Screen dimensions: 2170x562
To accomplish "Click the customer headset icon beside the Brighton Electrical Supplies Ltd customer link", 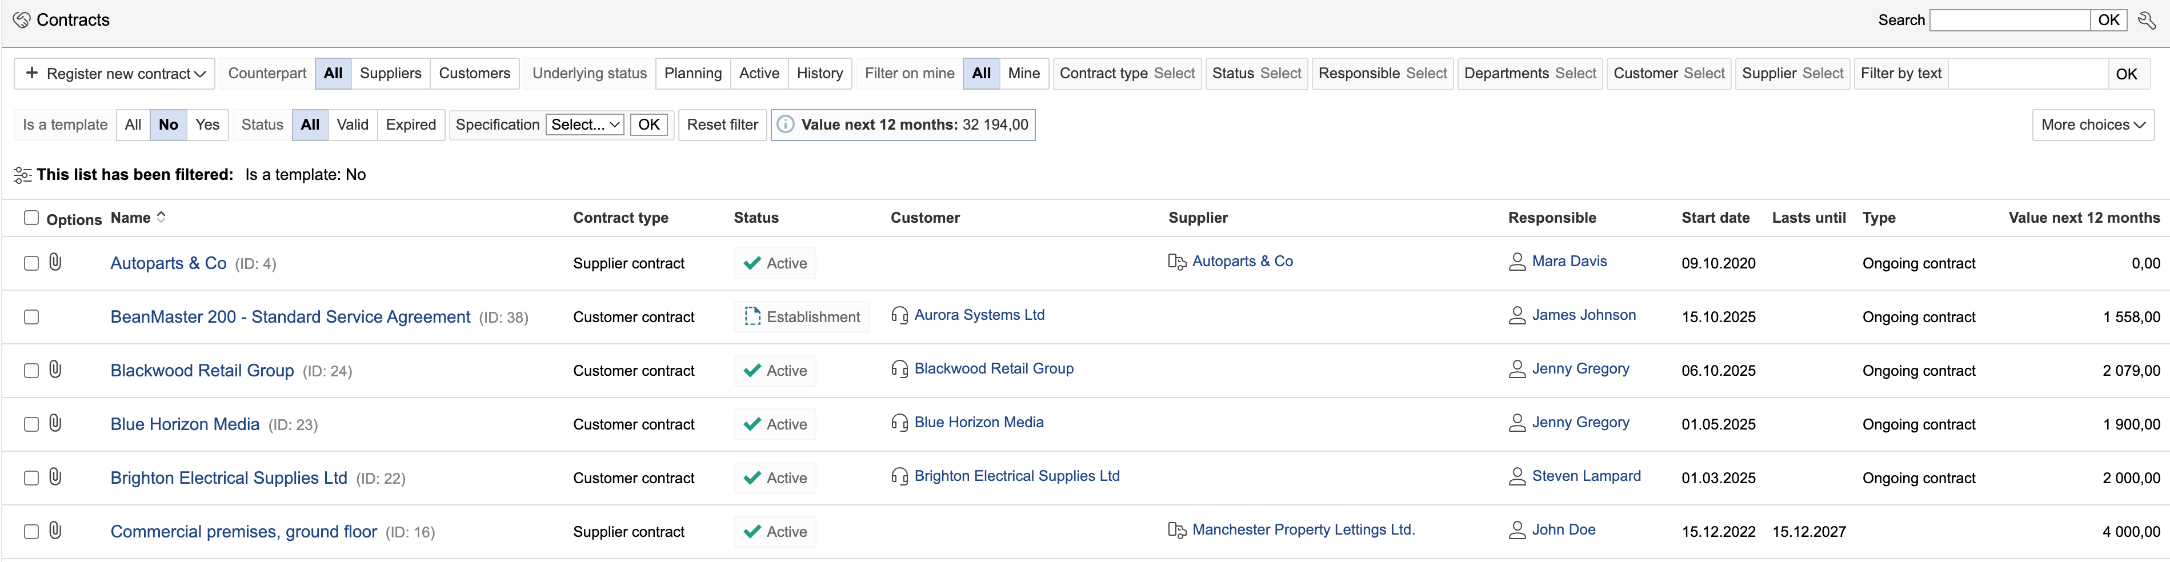I will pyautogui.click(x=900, y=477).
